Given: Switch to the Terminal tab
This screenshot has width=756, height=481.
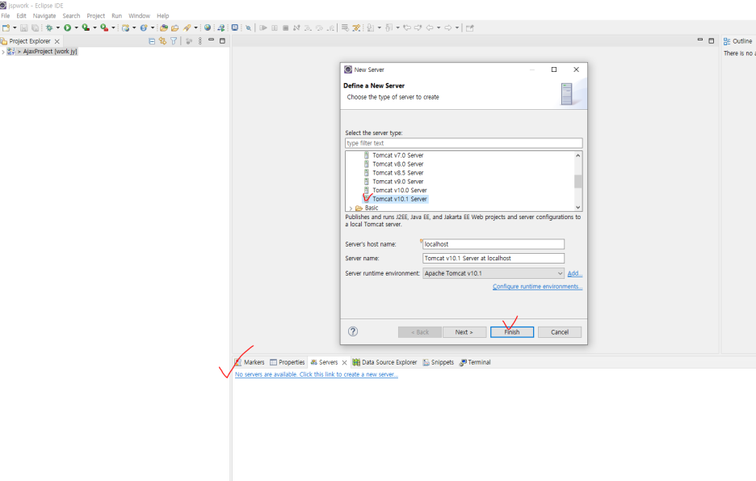Looking at the screenshot, I should pos(475,362).
